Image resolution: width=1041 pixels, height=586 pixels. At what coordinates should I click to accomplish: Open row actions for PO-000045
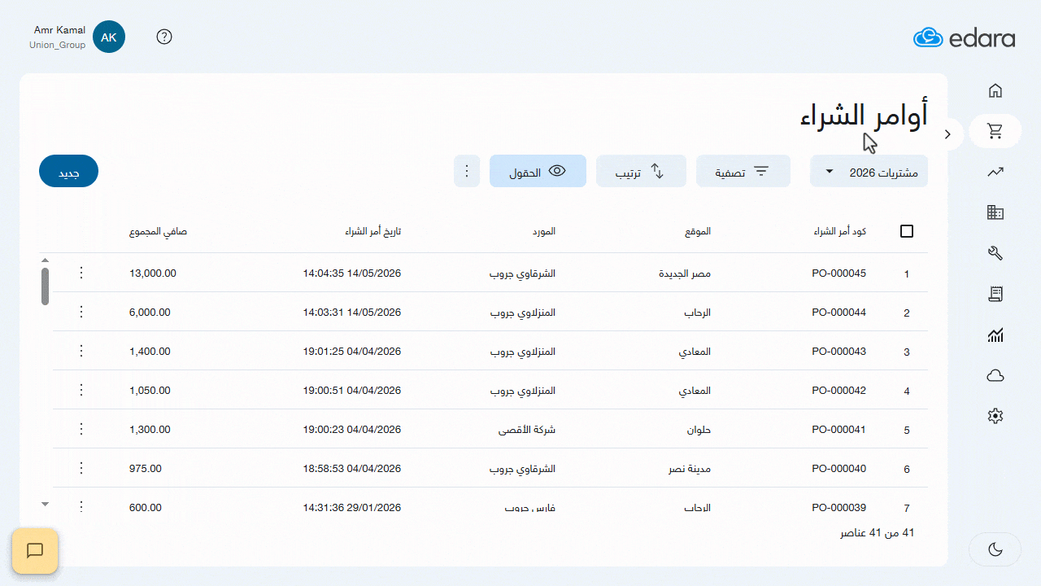(x=81, y=273)
